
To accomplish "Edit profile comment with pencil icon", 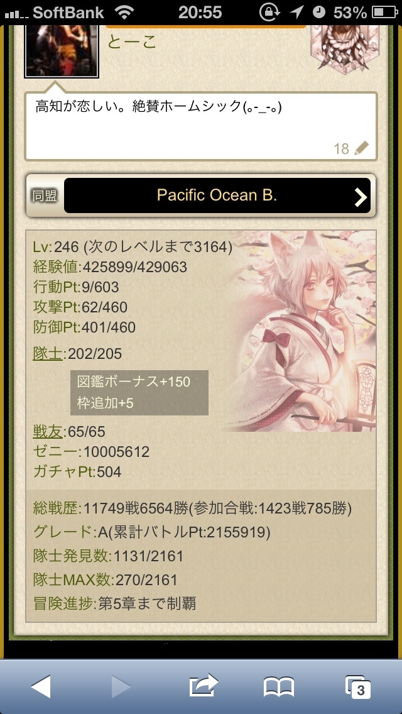I will [361, 148].
